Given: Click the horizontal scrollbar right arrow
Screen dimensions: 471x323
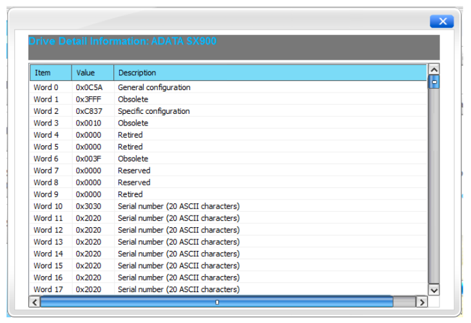Looking at the screenshot, I should (422, 302).
